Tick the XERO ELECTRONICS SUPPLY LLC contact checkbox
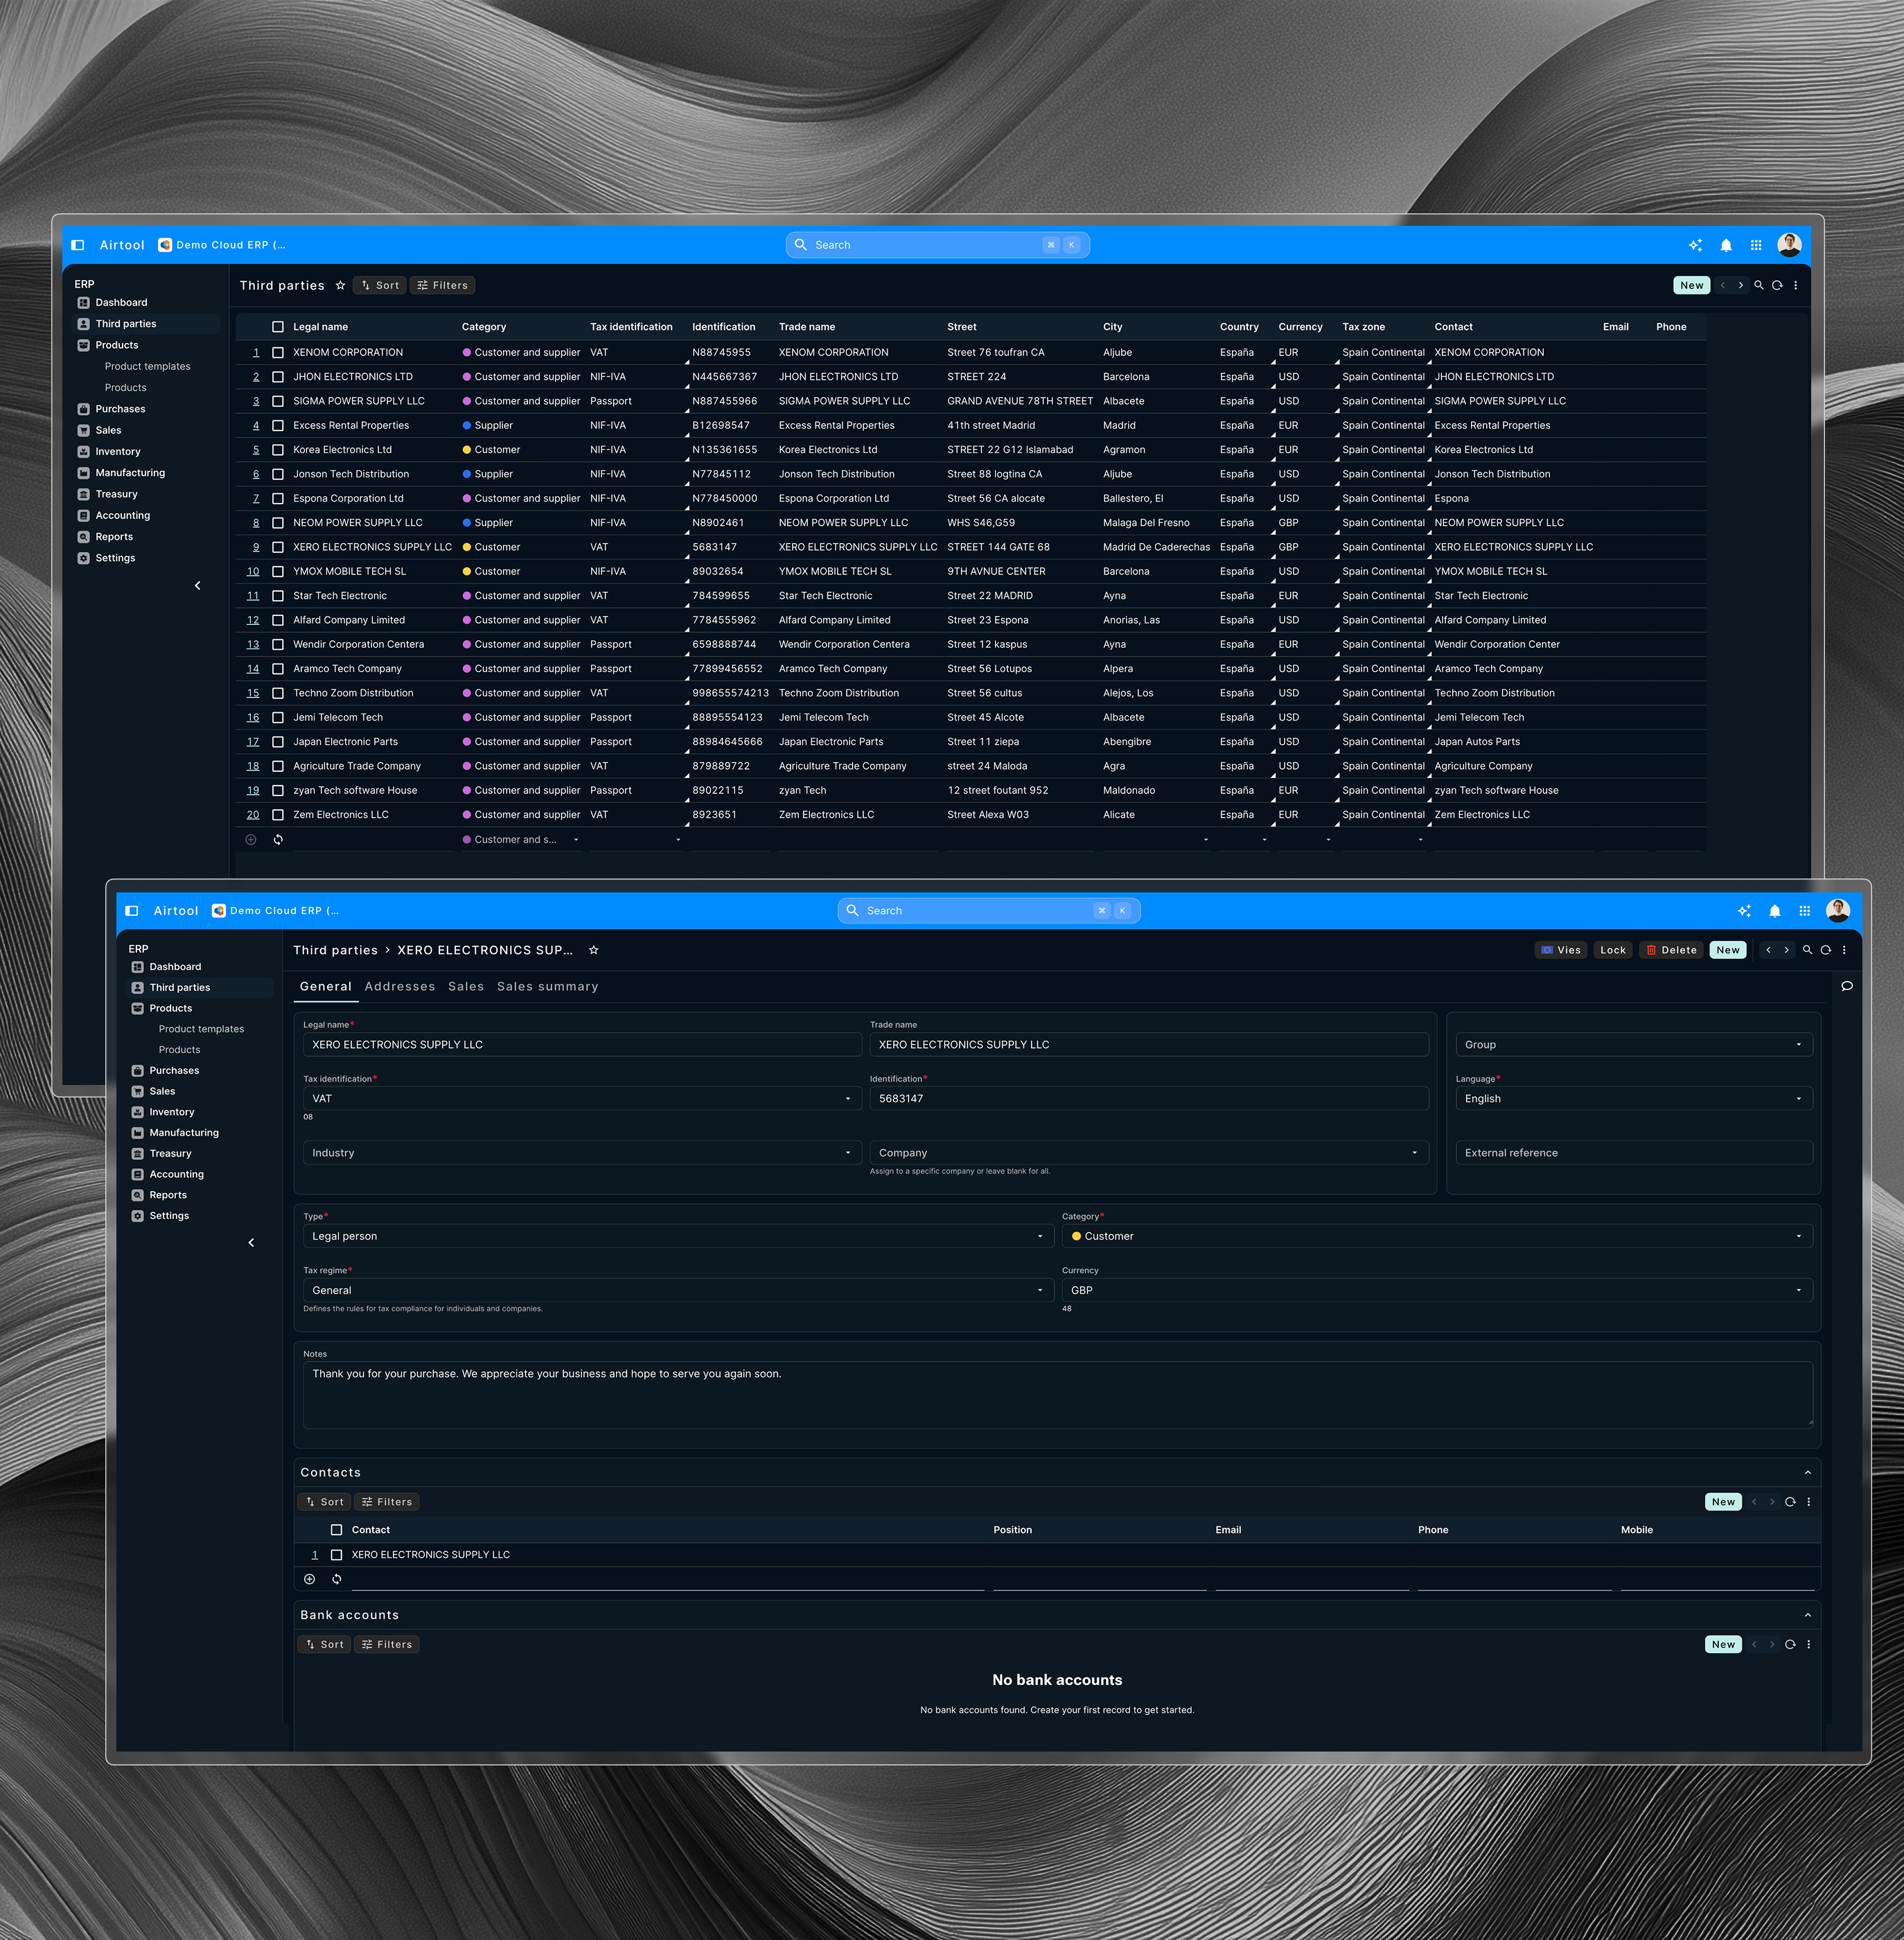 pyautogui.click(x=336, y=1555)
